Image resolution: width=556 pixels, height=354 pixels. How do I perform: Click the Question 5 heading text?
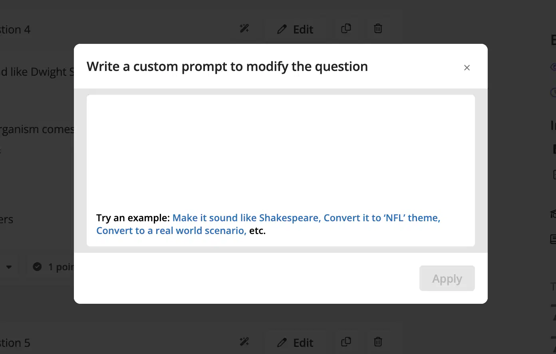15,343
